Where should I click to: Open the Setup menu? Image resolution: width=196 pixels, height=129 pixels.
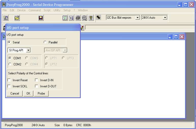click(67, 10)
